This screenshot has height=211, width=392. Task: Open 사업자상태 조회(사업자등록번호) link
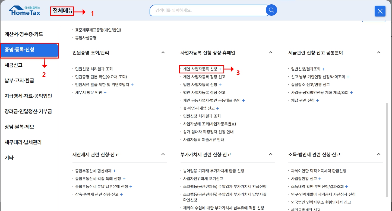(210, 124)
